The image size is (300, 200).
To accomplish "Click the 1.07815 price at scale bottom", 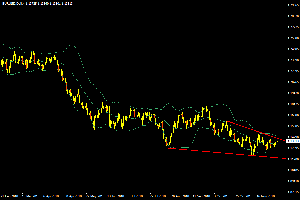I will [x=293, y=192].
